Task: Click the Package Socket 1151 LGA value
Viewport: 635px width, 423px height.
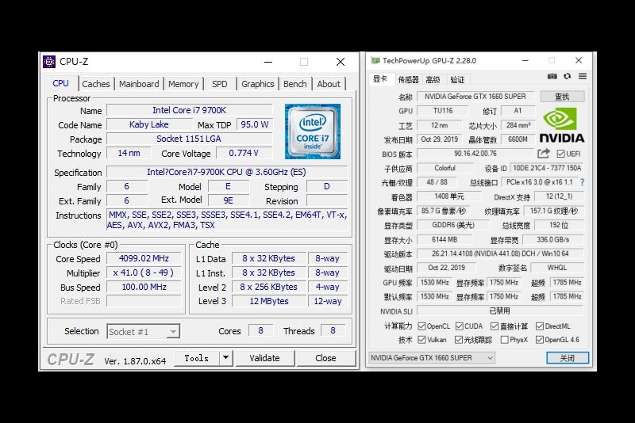Action: tap(189, 139)
